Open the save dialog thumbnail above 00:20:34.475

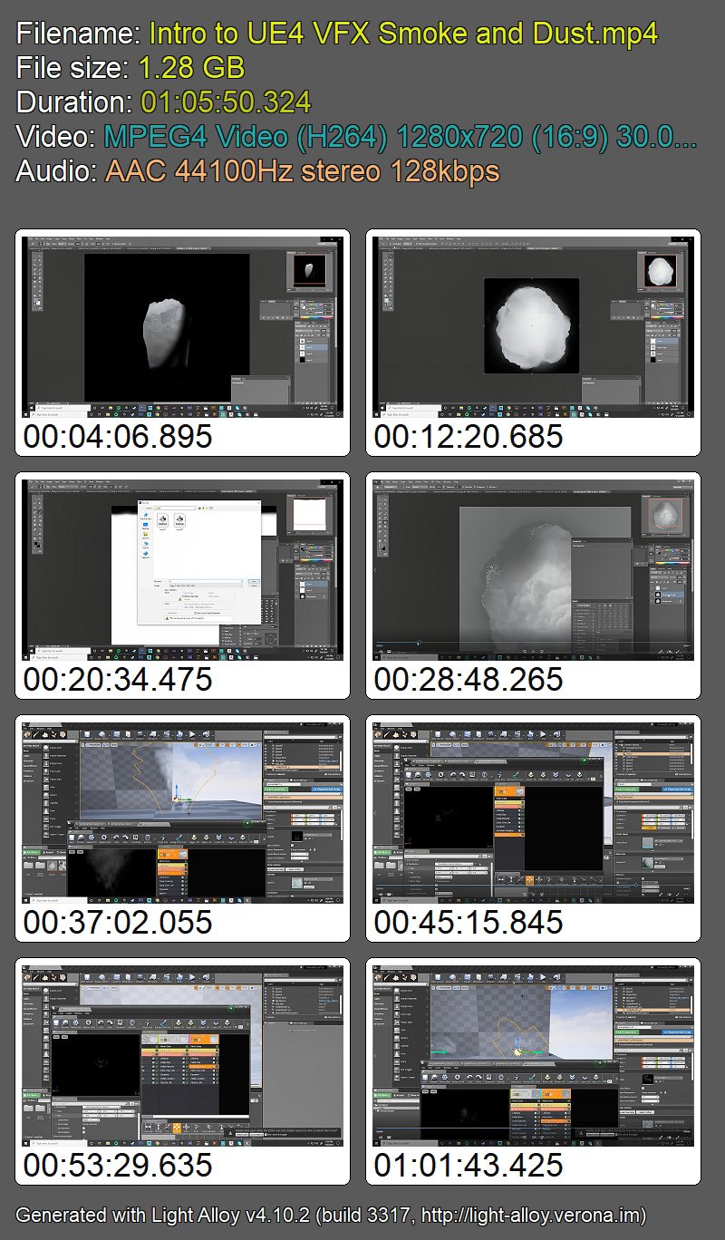coord(182,570)
